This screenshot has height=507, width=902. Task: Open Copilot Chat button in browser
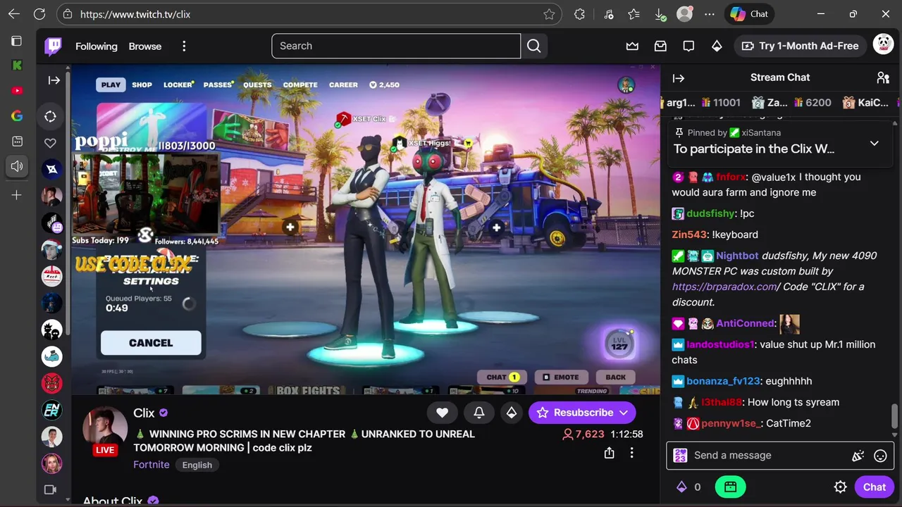(x=749, y=14)
